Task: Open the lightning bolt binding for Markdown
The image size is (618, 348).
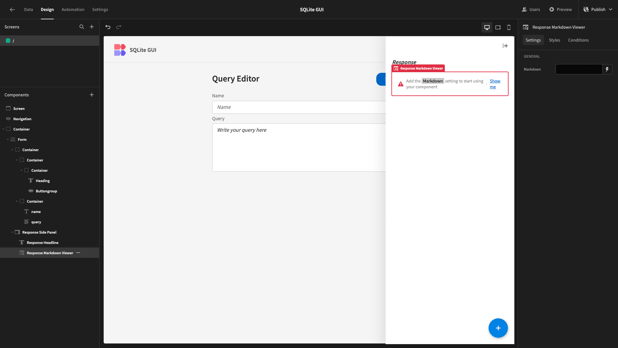Action: point(607,69)
